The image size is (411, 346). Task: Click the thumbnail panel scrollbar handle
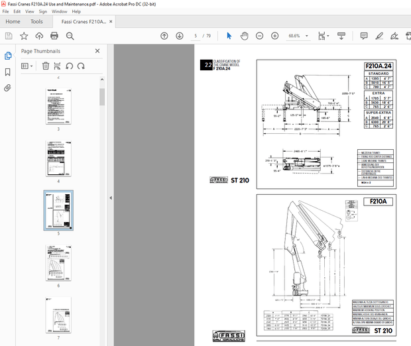click(x=102, y=97)
